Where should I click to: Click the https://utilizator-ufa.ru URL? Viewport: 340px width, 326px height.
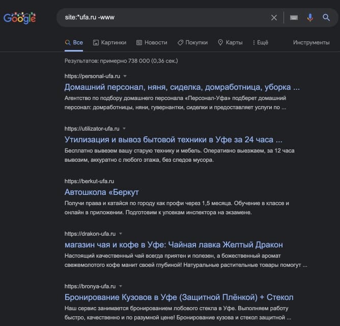(x=92, y=129)
